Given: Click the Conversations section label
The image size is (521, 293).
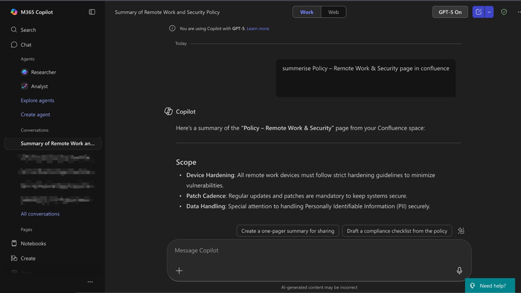Looking at the screenshot, I should tap(34, 130).
